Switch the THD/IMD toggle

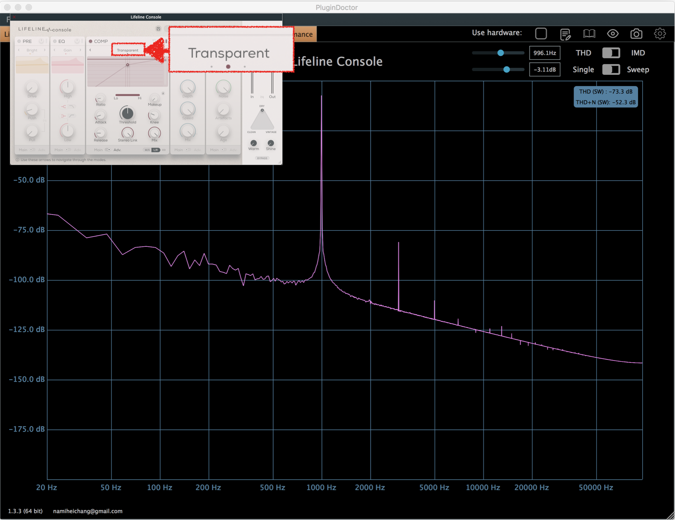point(611,53)
